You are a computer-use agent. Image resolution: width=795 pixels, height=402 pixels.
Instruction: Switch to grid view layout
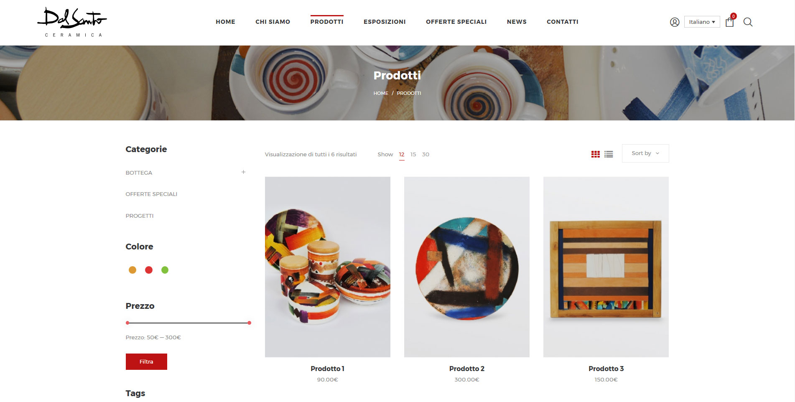pyautogui.click(x=595, y=154)
